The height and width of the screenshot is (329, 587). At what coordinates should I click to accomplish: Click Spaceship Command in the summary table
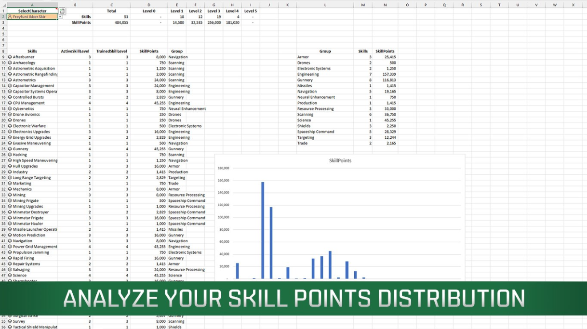point(315,132)
